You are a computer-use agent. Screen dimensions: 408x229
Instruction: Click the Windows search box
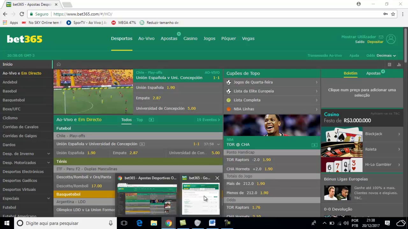65,223
